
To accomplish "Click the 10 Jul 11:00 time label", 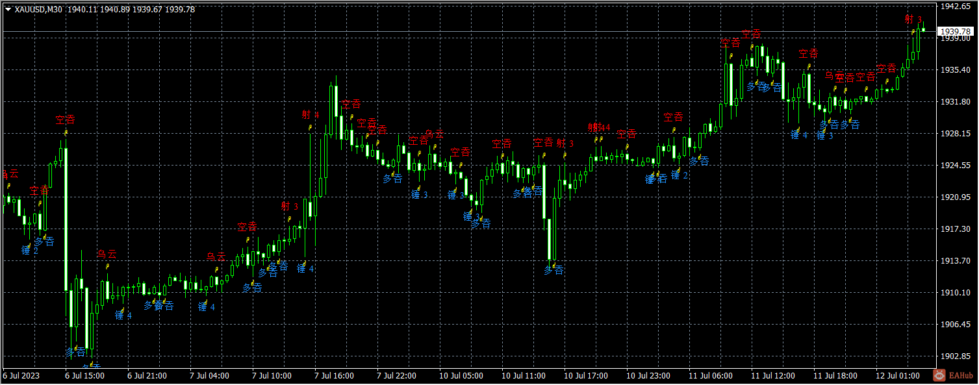I will coord(524,376).
